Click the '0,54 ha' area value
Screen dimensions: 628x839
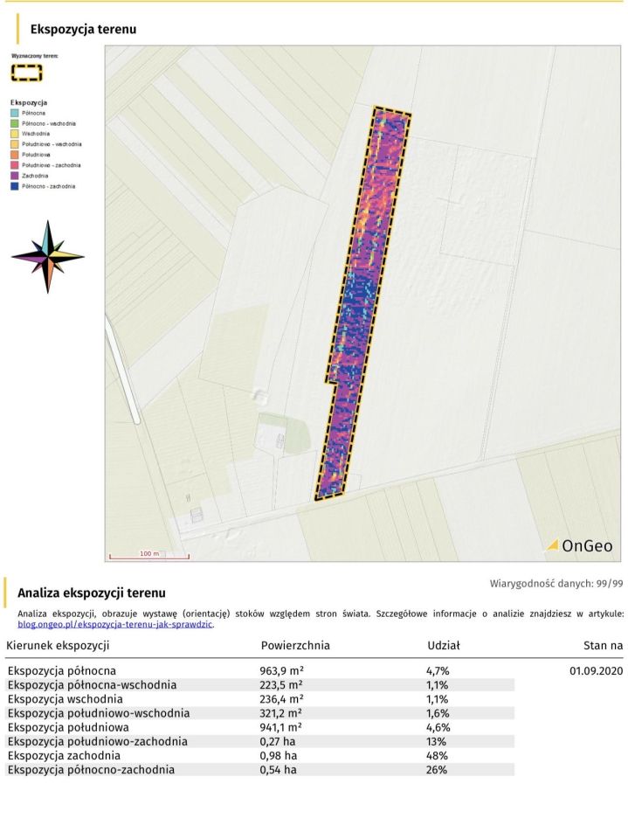(278, 770)
